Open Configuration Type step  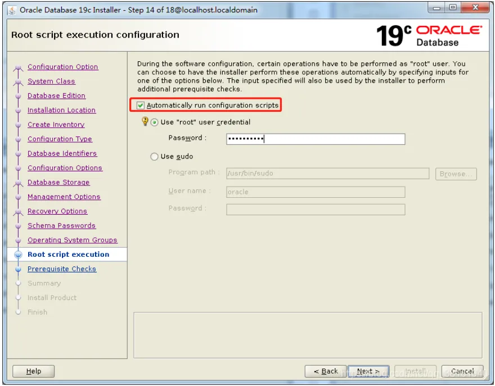pos(60,139)
